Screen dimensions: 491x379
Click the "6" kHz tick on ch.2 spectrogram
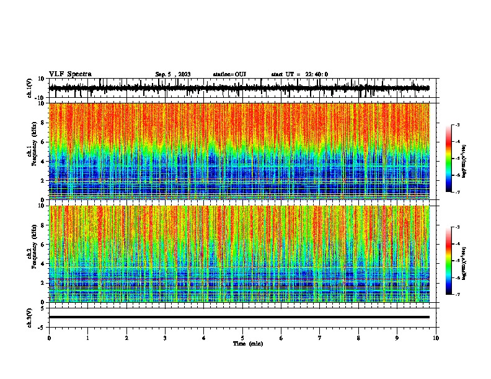click(43, 245)
